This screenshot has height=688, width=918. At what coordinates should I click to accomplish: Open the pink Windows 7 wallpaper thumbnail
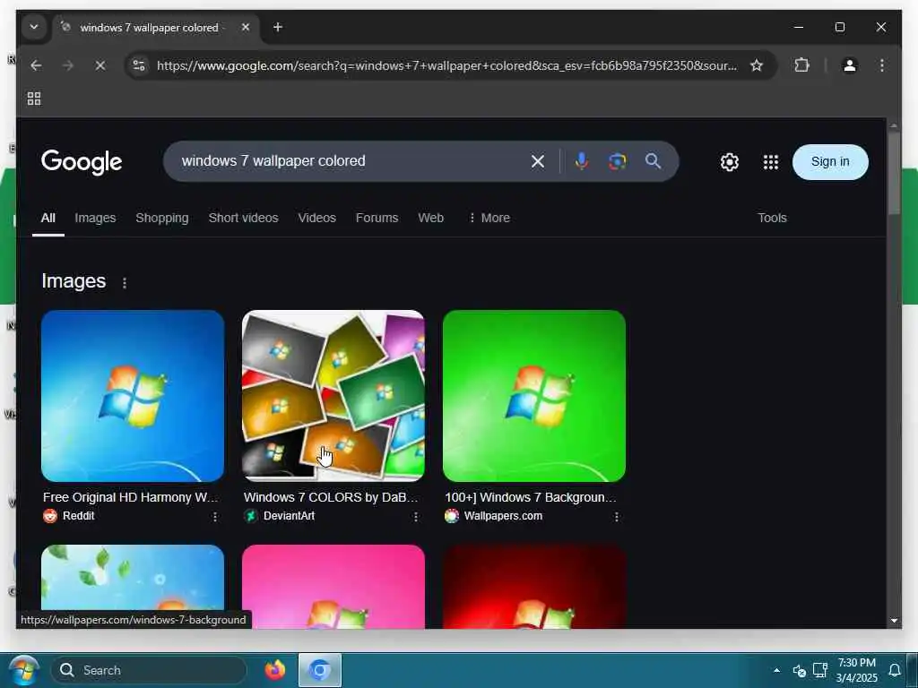pos(333,587)
